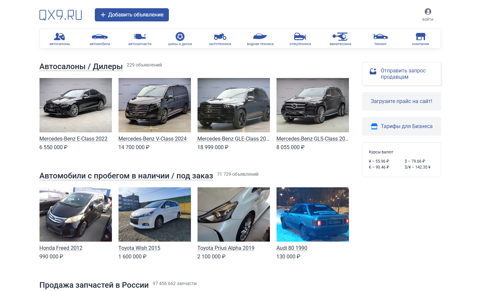The width and height of the screenshot is (477, 291).
Task: Open the тюнинг category icon
Action: pyautogui.click(x=380, y=37)
